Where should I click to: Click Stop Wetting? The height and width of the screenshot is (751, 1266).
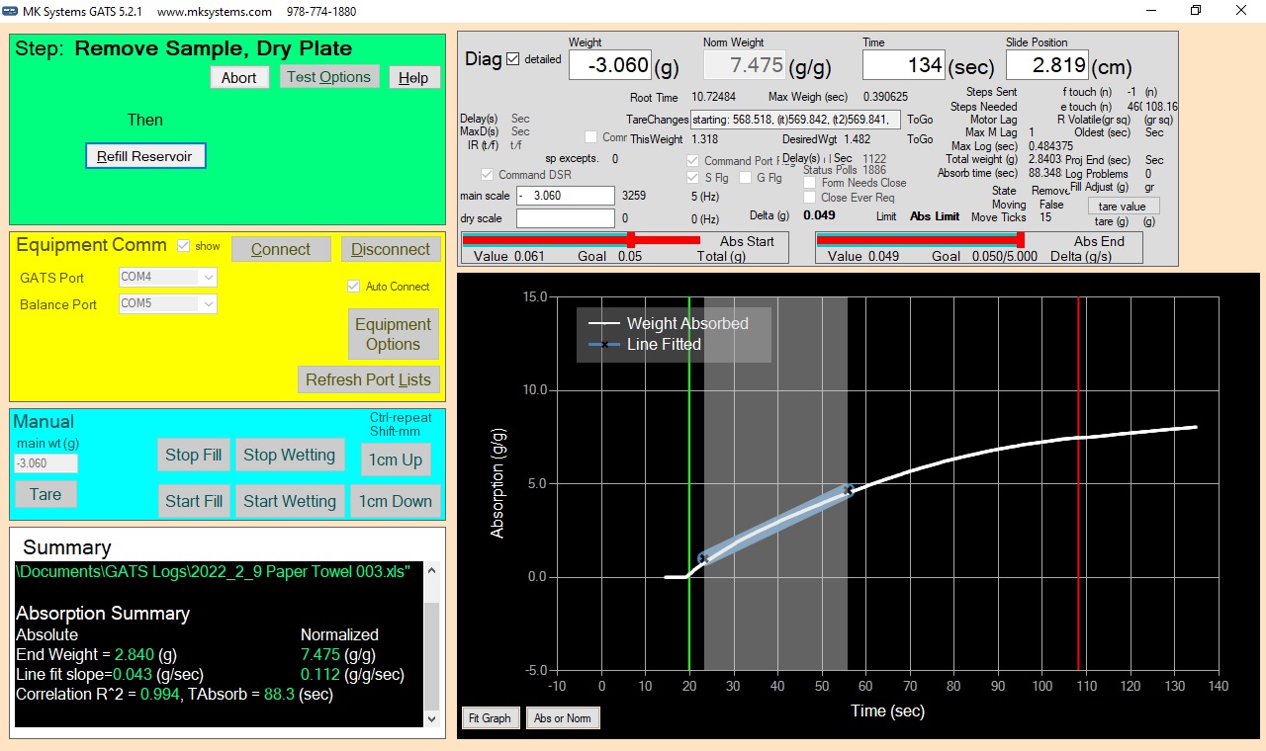[289, 455]
